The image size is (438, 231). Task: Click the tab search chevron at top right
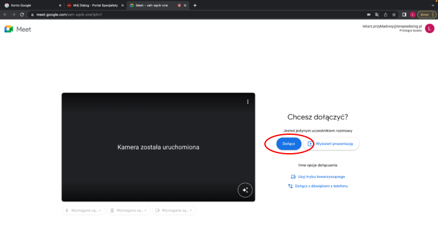(433, 5)
